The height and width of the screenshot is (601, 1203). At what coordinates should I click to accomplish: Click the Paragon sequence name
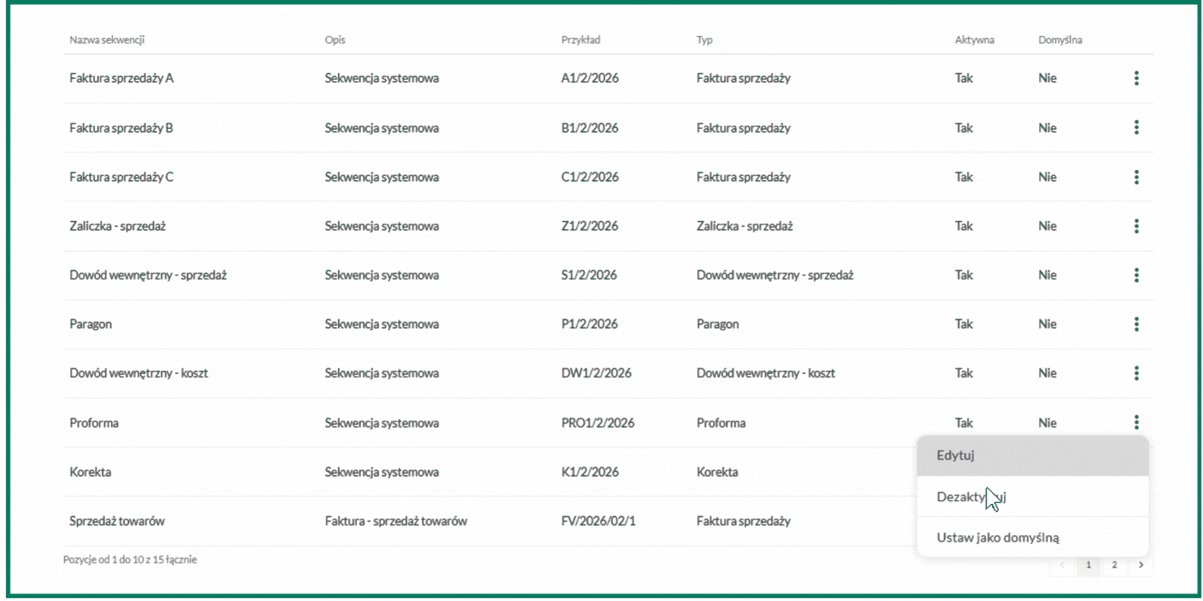(x=90, y=324)
